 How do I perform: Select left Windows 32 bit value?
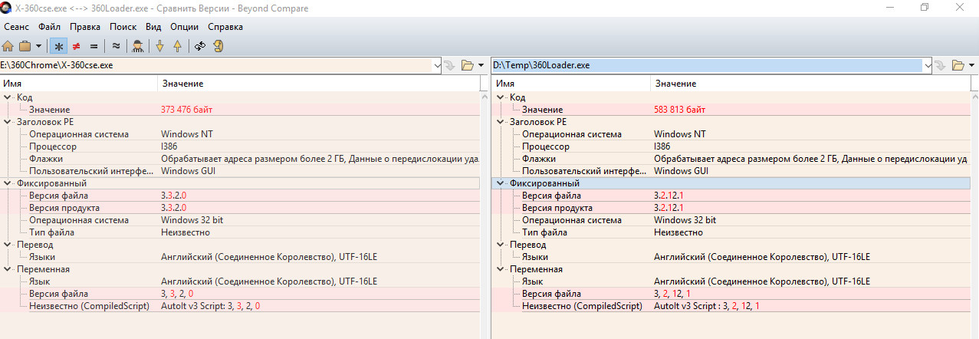(192, 220)
